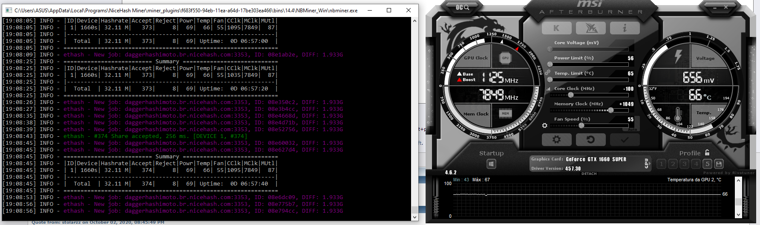This screenshot has height=225, width=760.
Task: Click the up arrow of the Afterburner graph scrollbar
Action: pos(739,180)
